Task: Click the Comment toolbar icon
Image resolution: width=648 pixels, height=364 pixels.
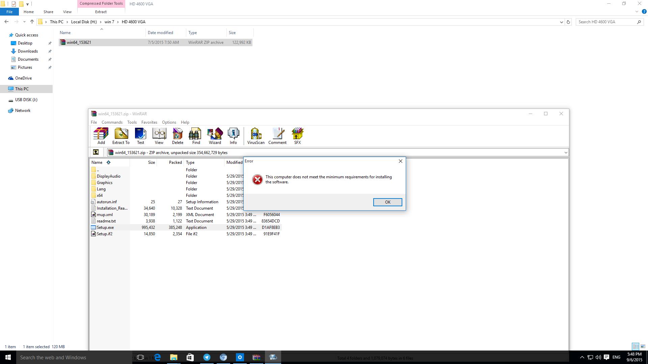Action: pyautogui.click(x=277, y=136)
